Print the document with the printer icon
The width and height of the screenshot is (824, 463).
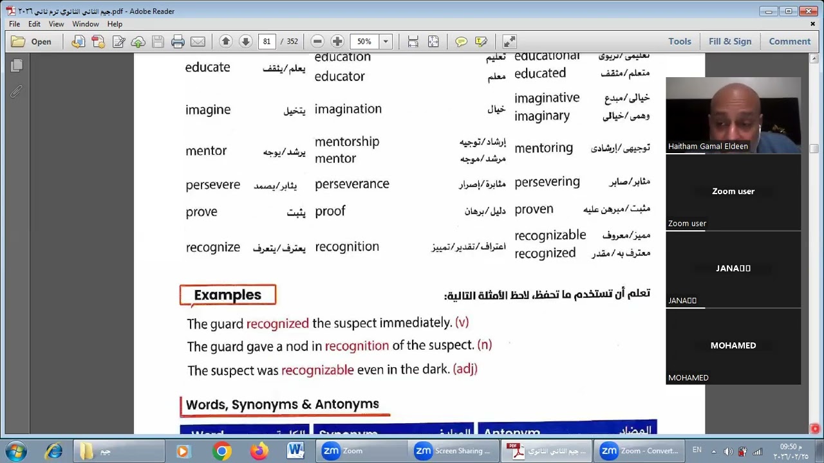point(178,42)
